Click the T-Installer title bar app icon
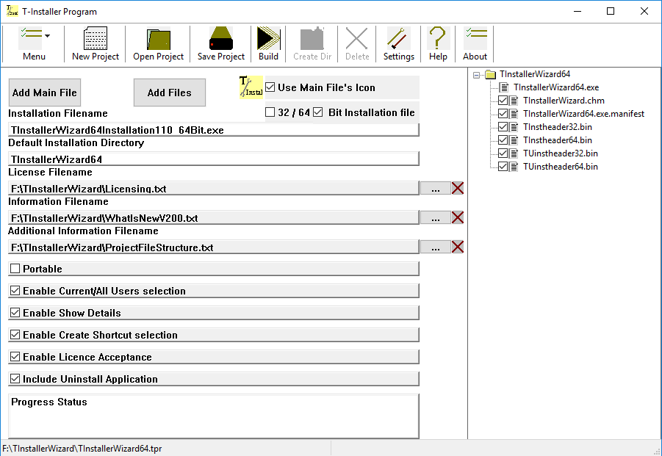The image size is (662, 456). point(12,11)
